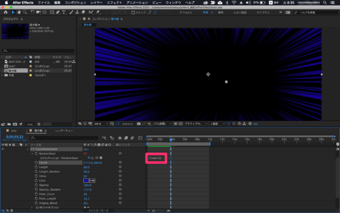Toggle Original_Blend オン value
The image size is (340, 213).
point(86,203)
